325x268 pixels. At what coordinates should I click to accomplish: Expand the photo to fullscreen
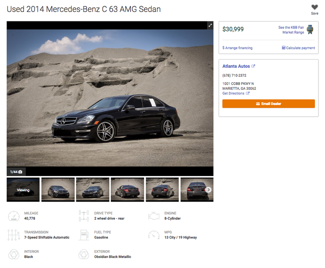pyautogui.click(x=210, y=25)
